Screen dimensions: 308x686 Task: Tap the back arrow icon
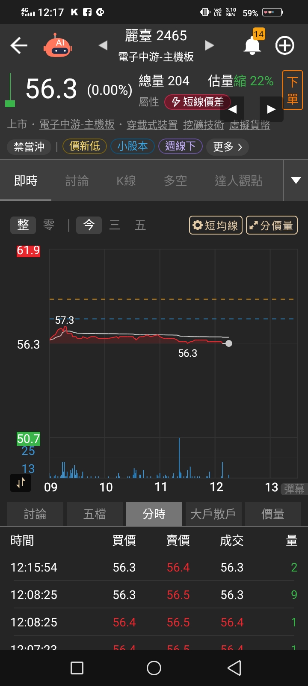coord(19,45)
